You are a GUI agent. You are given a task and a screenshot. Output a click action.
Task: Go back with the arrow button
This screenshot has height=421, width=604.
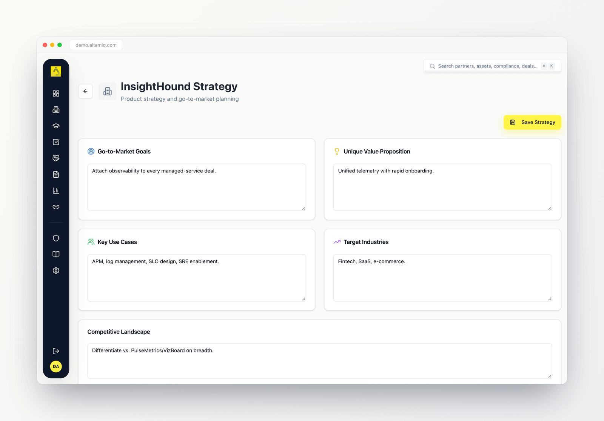[x=85, y=91]
